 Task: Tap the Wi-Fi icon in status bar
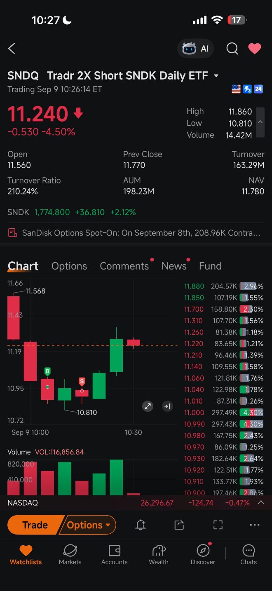tap(216, 20)
